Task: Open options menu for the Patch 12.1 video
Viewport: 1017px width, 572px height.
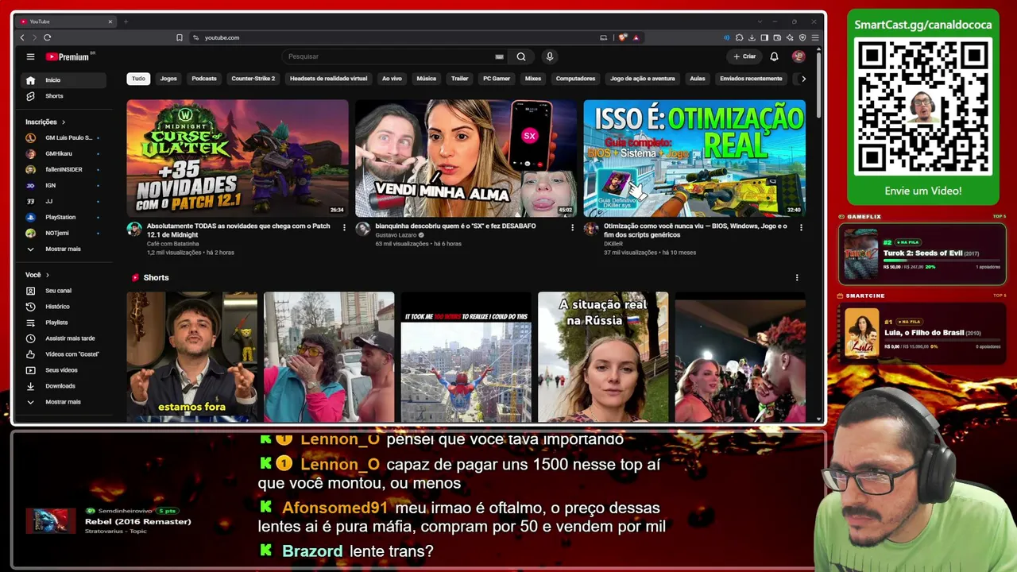Action: [344, 227]
